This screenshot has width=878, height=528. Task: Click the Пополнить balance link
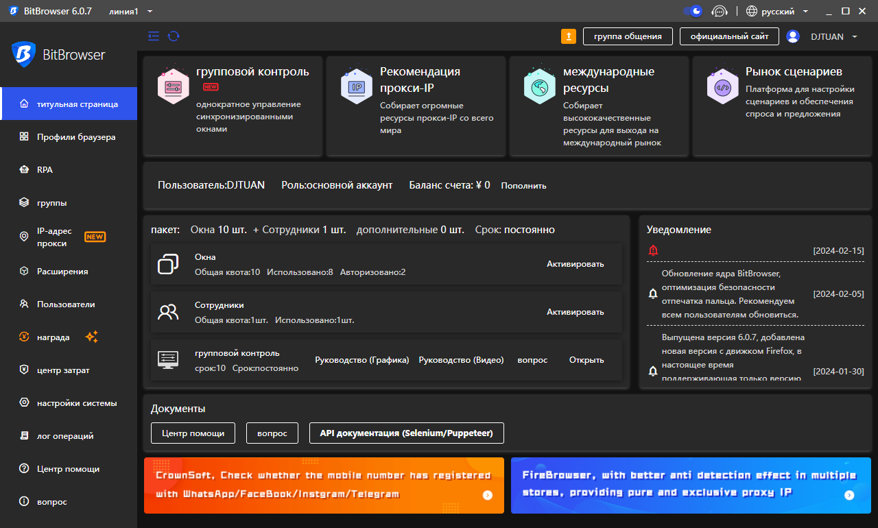pyautogui.click(x=523, y=186)
